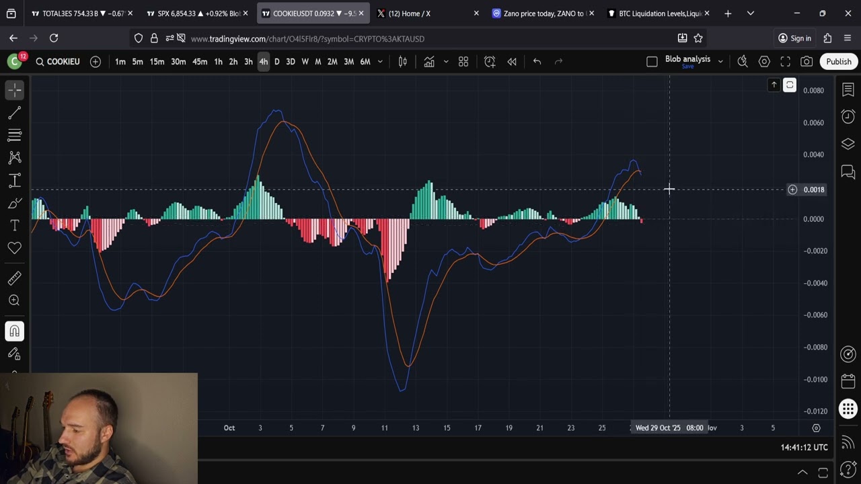
Task: Expand the indicators favorites dropdown arrow
Action: 445,62
